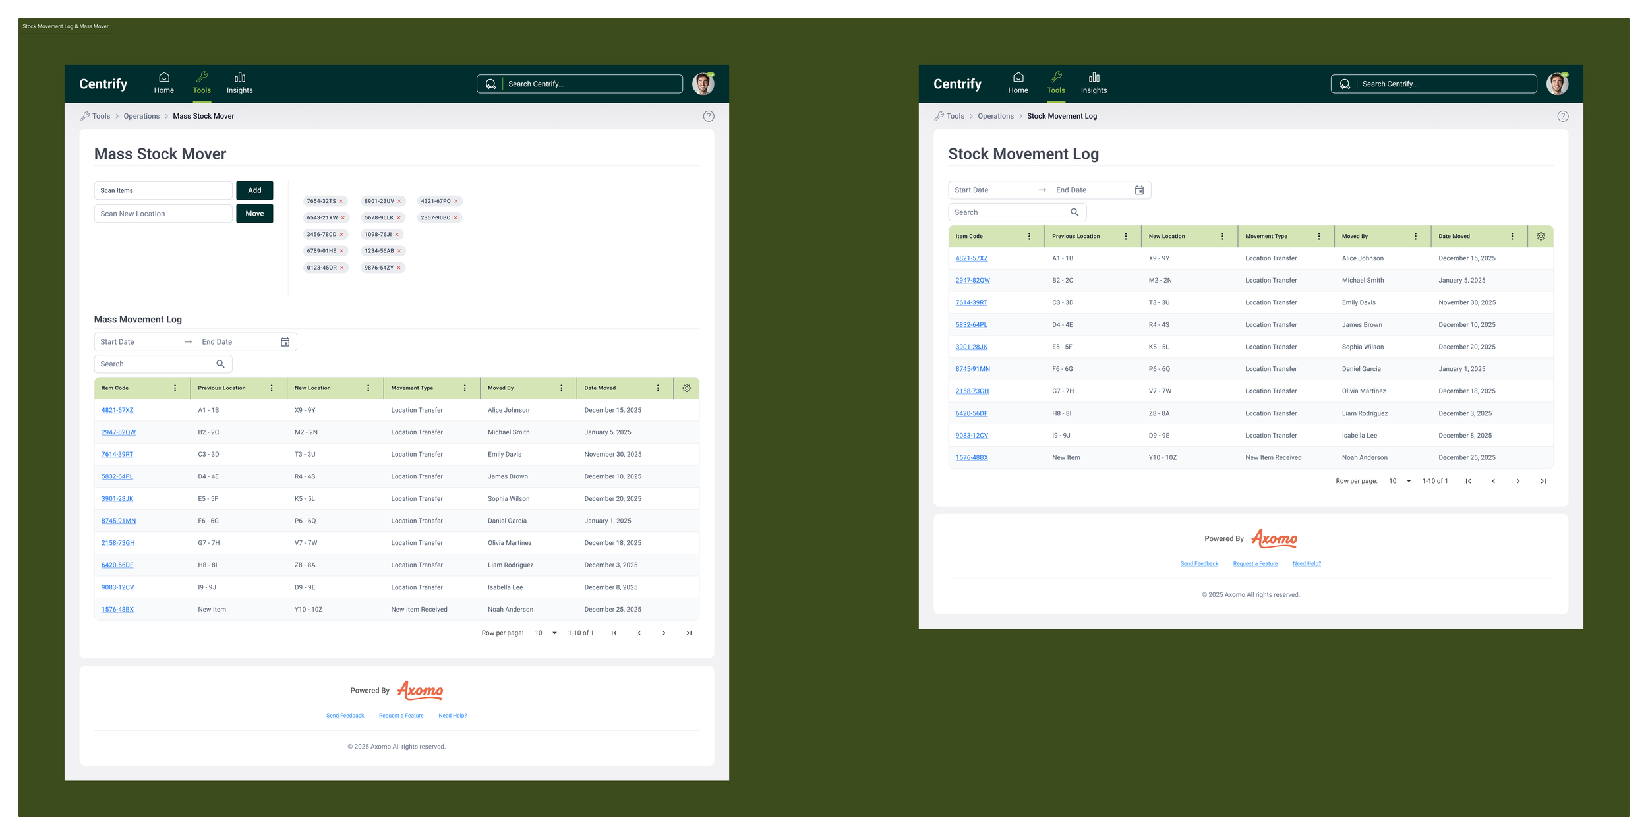Open Movement Type column menu in Stock Movement Log
Screen dimensions: 1648x835
click(1319, 236)
